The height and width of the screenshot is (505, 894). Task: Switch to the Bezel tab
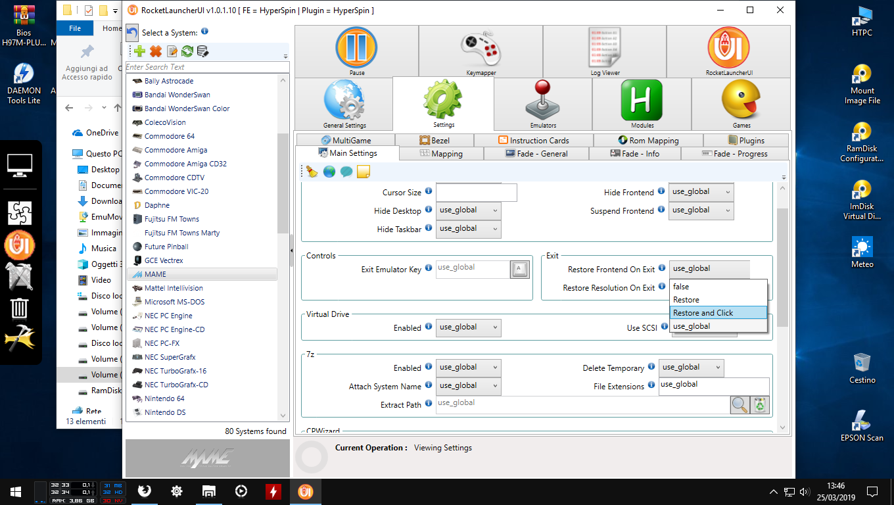pos(434,140)
